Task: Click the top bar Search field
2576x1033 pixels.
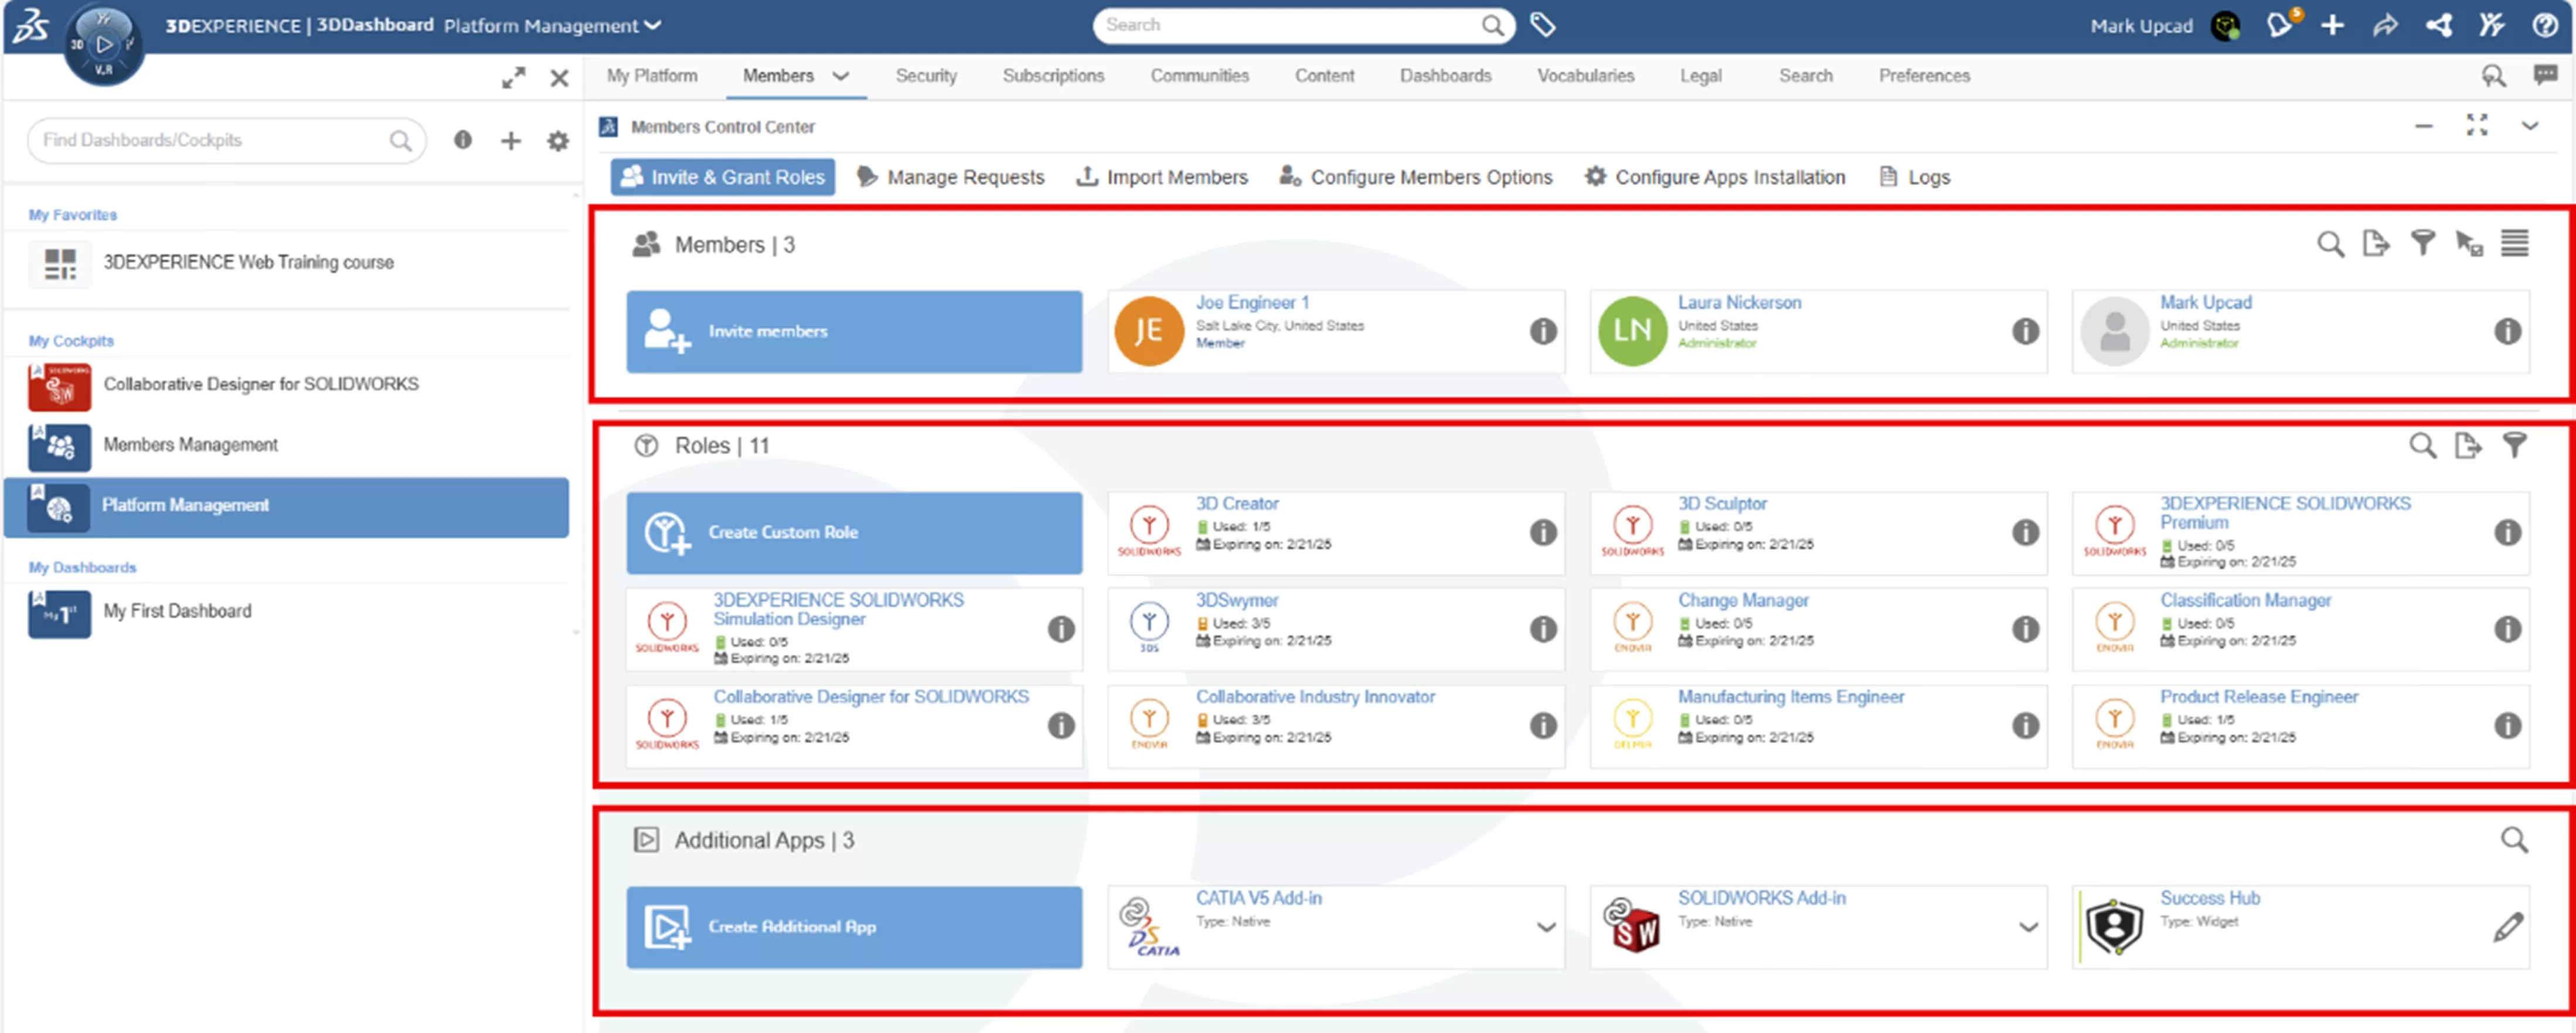Action: [1304, 25]
